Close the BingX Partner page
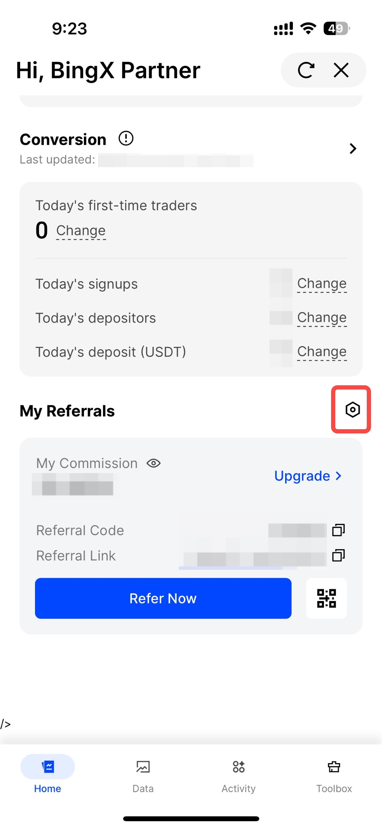The width and height of the screenshot is (382, 829). tap(341, 70)
